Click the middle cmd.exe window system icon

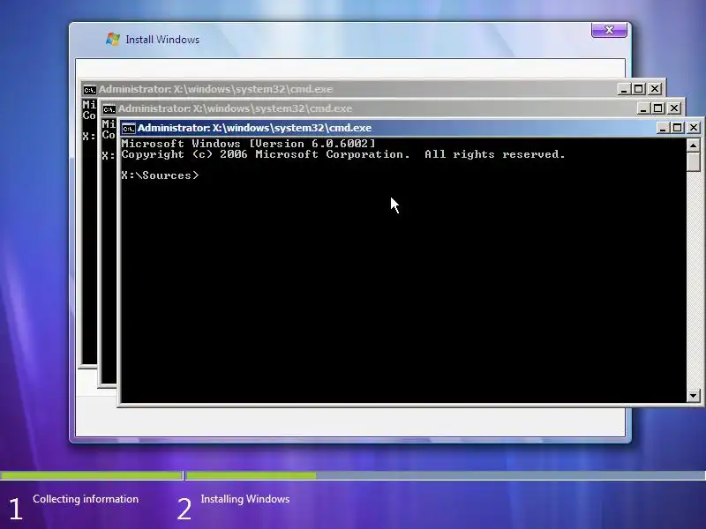point(109,108)
